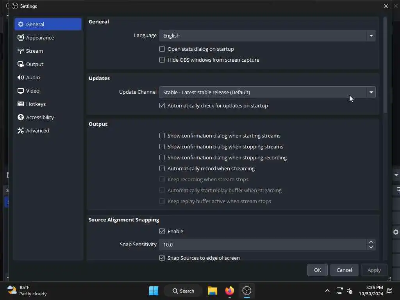Open the weather widget showing 85°F

tap(27, 291)
